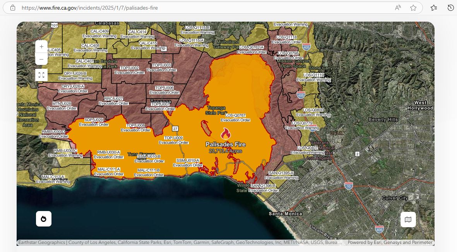
Task: Activate the read aloud icon
Action: point(398,8)
